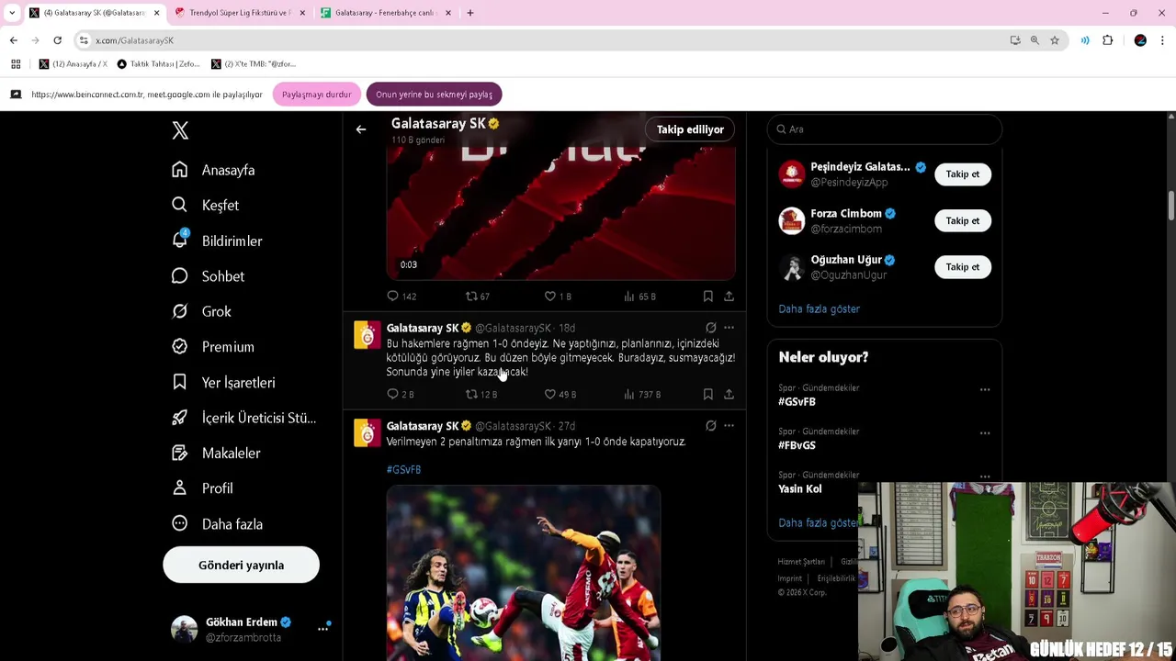Screen dimensions: 1176x661
Task: Open Yer İşaretleri bookmarks
Action: pos(224,382)
